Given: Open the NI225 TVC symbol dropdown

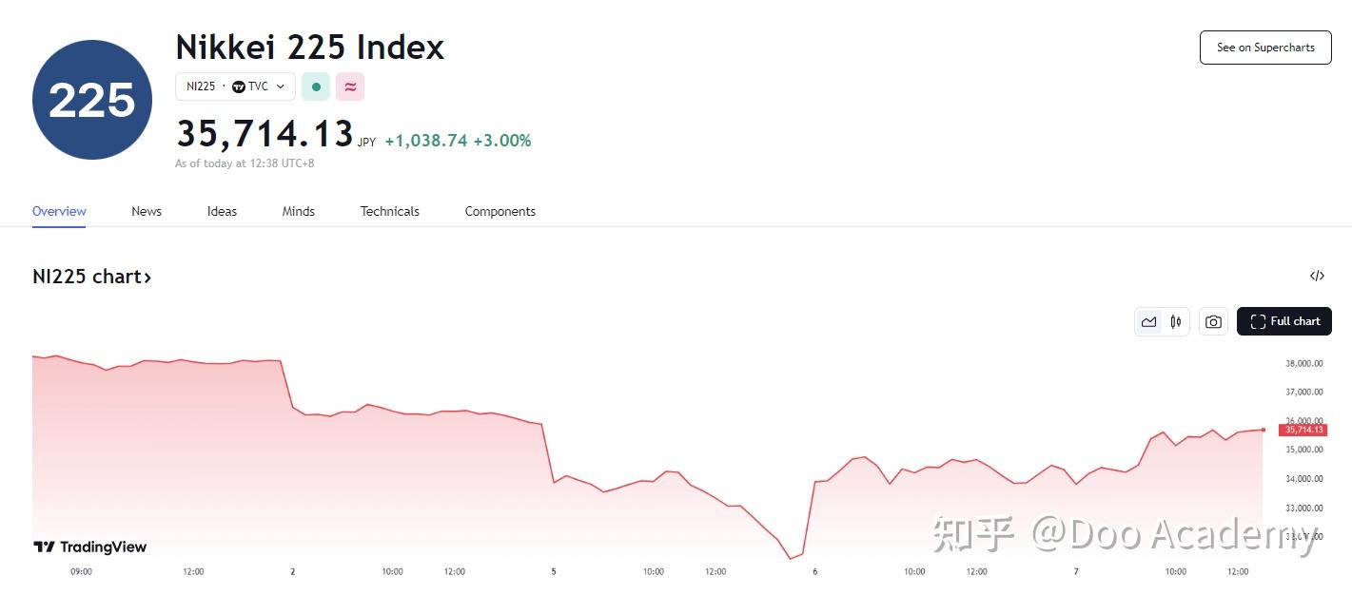Looking at the screenshot, I should tap(235, 86).
